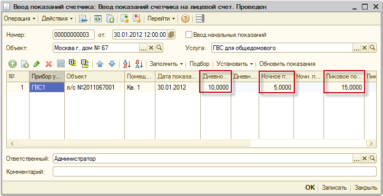
Task: Click the unpost document icon
Action: [x=136, y=19]
